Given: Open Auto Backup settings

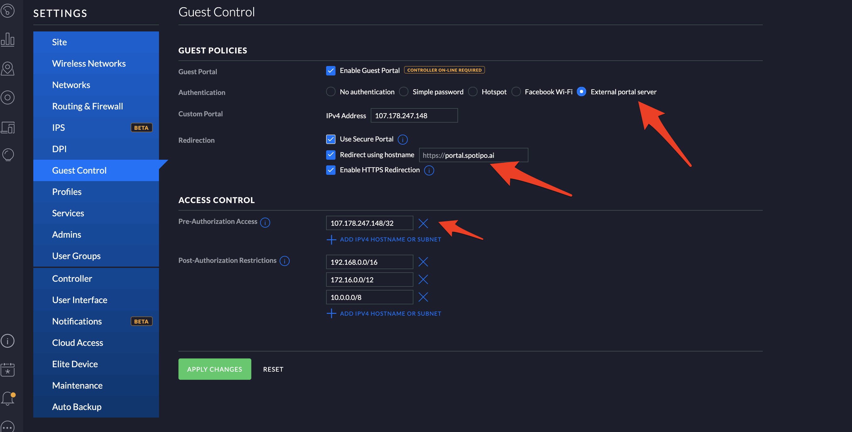Looking at the screenshot, I should (x=96, y=407).
